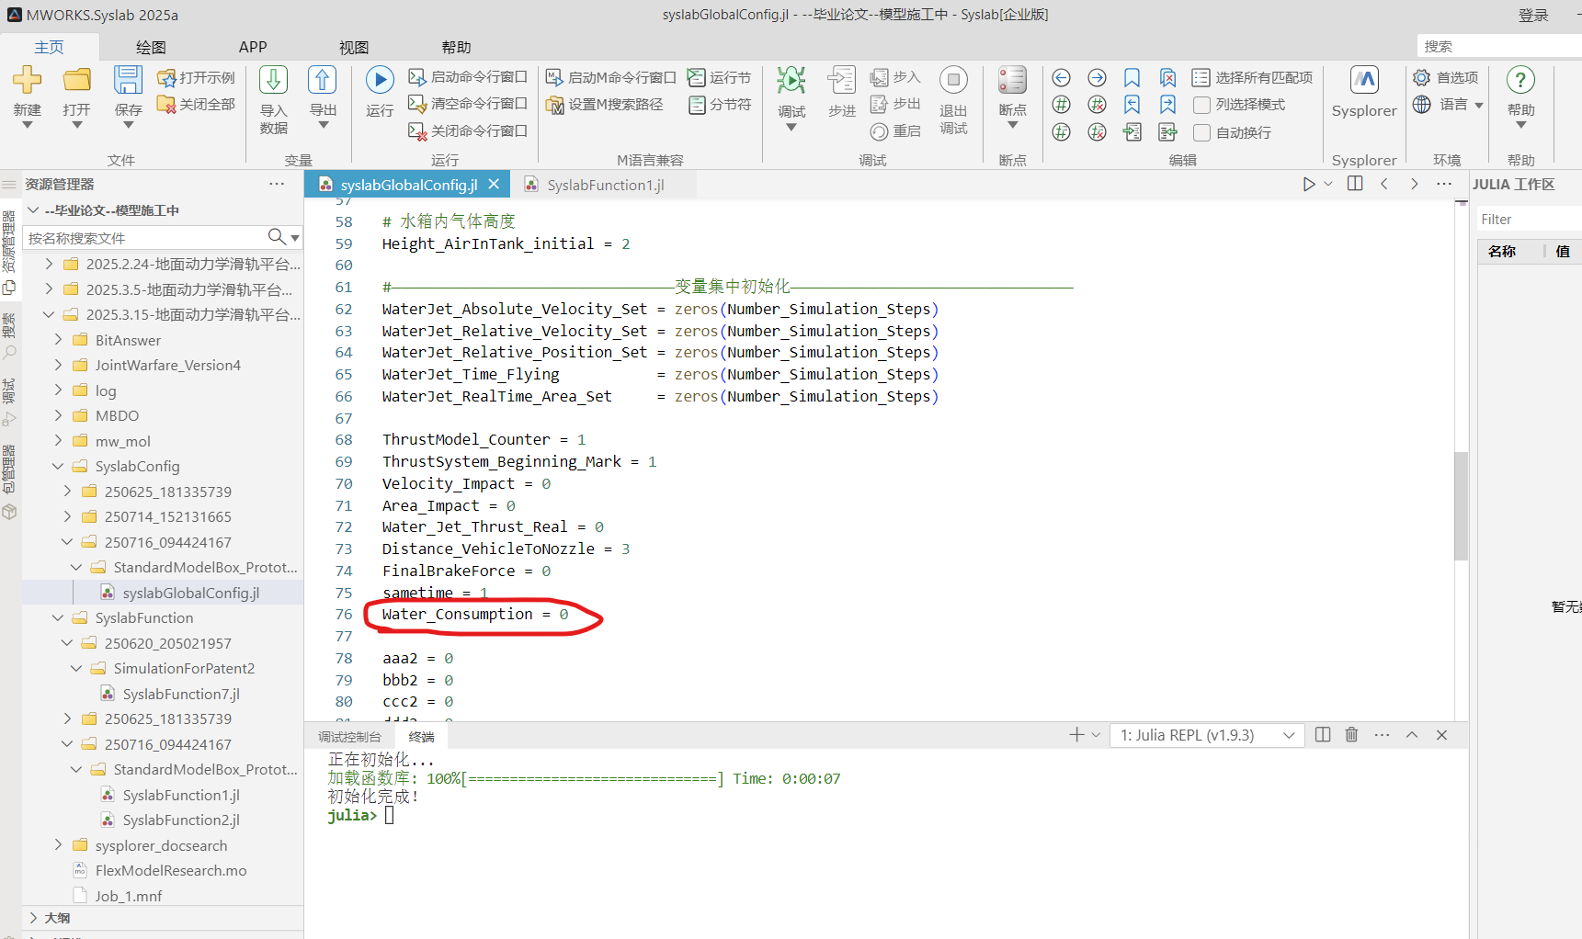
Task: Open the Julia REPL terminal selector dropdown
Action: [x=1208, y=735]
